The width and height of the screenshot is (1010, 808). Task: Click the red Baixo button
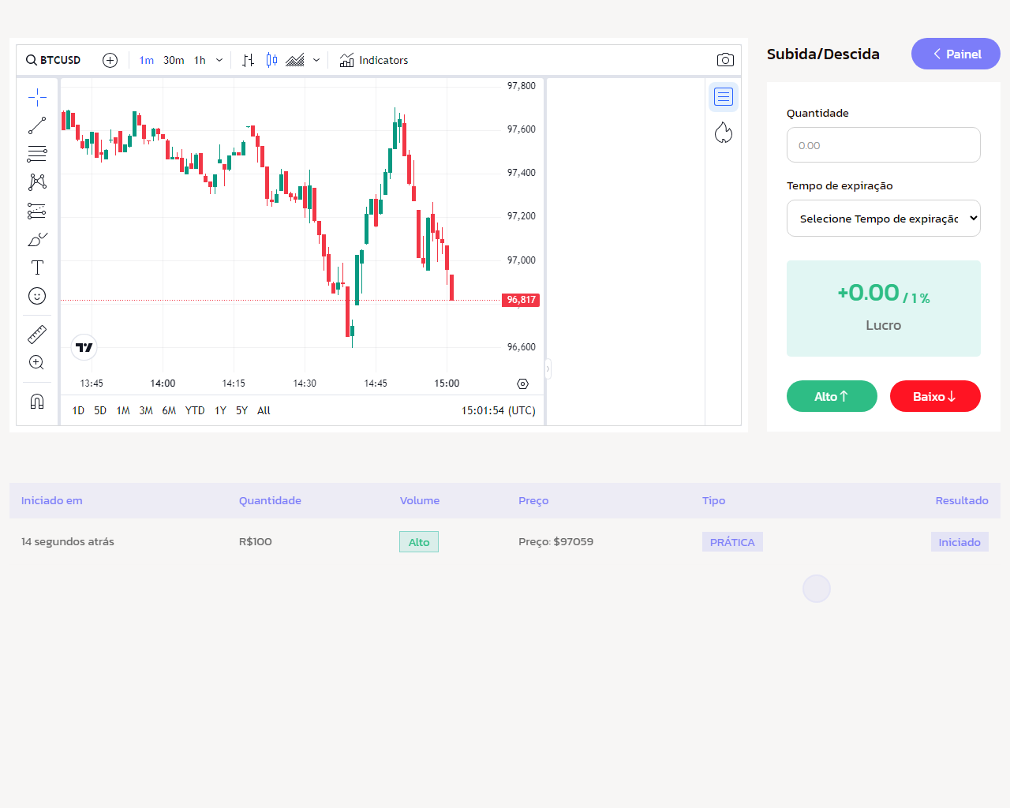point(935,396)
